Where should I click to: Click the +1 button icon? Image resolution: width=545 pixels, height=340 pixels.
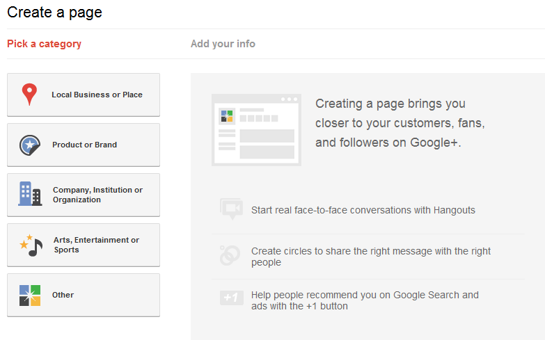pos(232,298)
